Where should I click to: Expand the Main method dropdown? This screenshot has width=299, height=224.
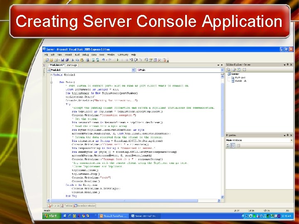coord(222,70)
